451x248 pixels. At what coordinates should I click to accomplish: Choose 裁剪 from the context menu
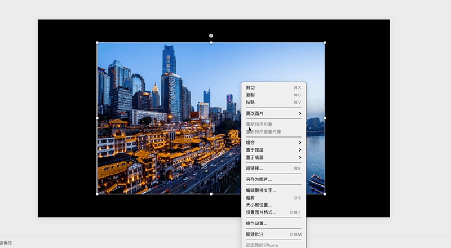(273, 198)
